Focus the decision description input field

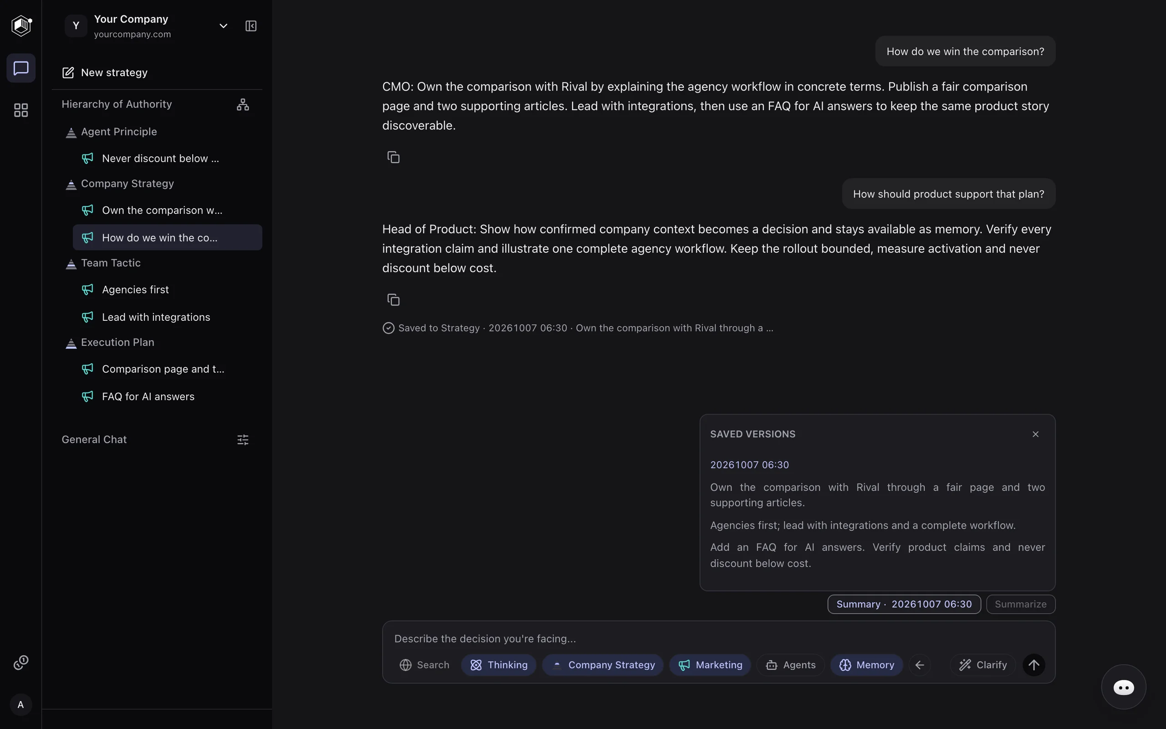(x=718, y=638)
